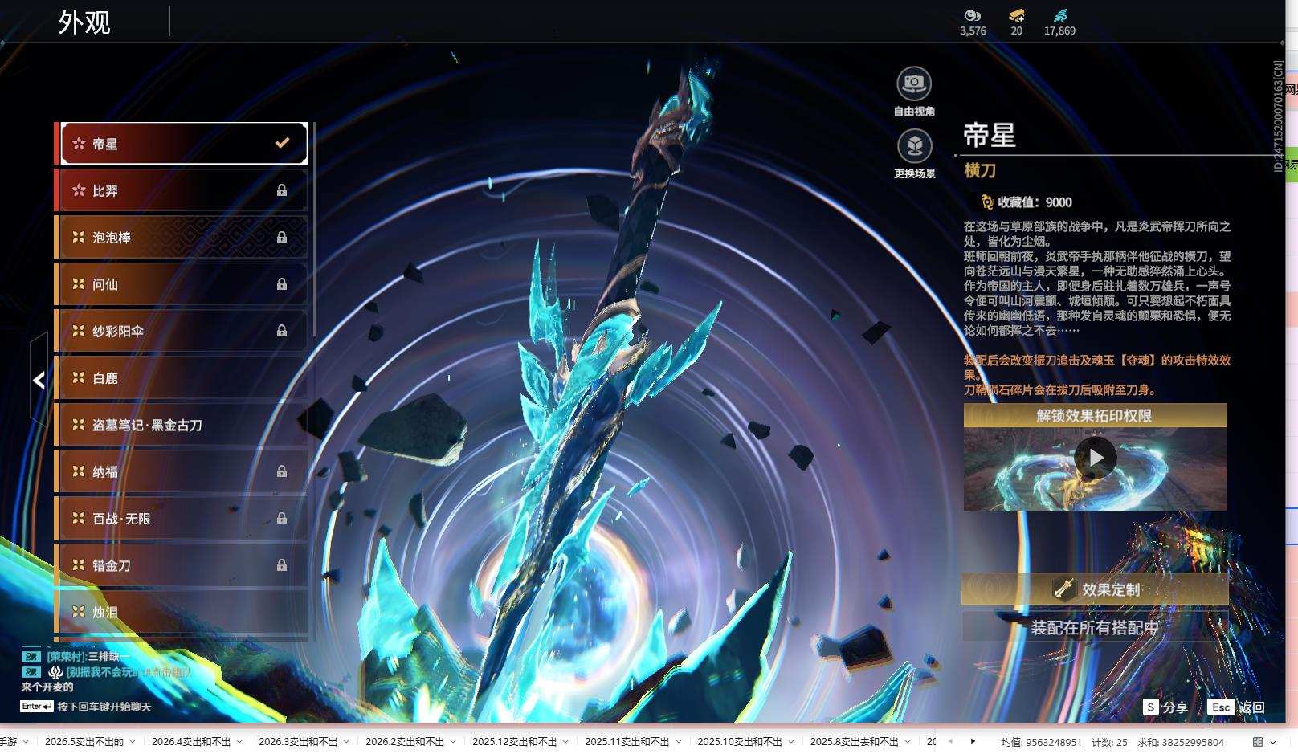The height and width of the screenshot is (754, 1298).
Task: Click the lock icon on 纱彩阳伞
Action: 282,331
